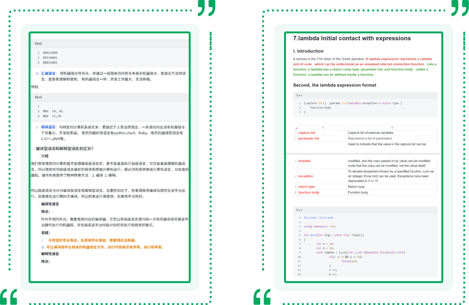Click the green closing quote icon above the left document
The image size is (469, 305).
[206, 8]
